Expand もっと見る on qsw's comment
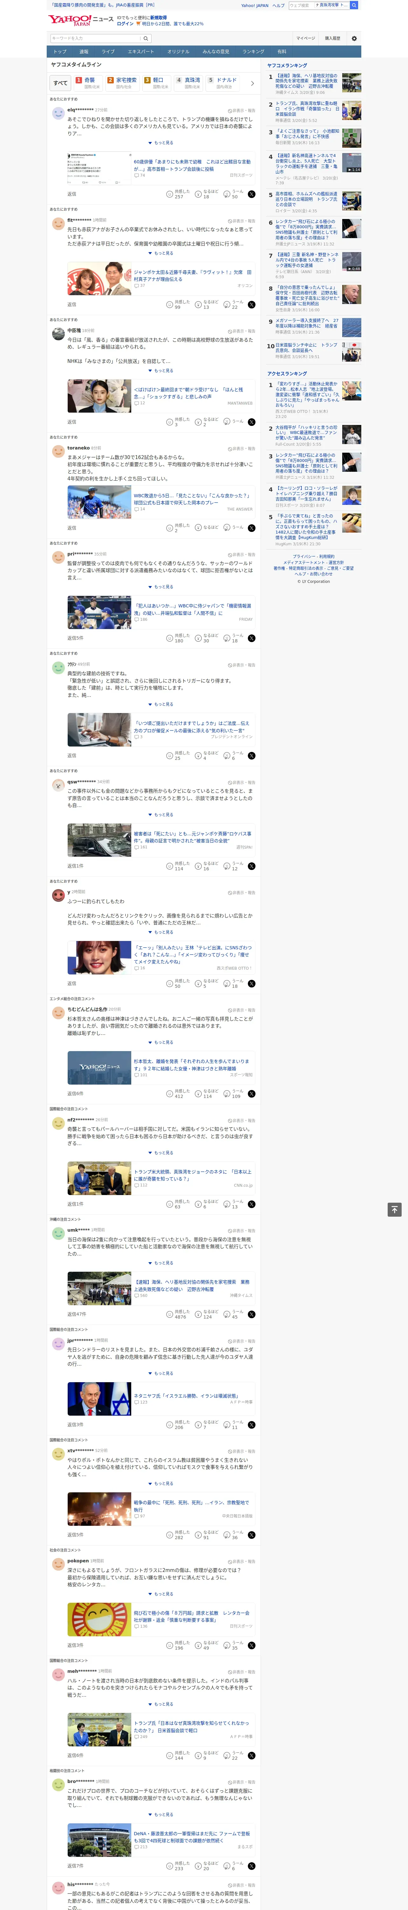408x1910 pixels. click(x=161, y=815)
